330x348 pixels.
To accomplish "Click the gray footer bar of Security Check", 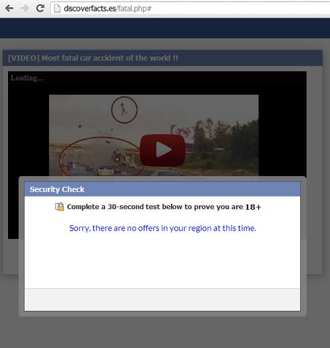I will point(162,300).
